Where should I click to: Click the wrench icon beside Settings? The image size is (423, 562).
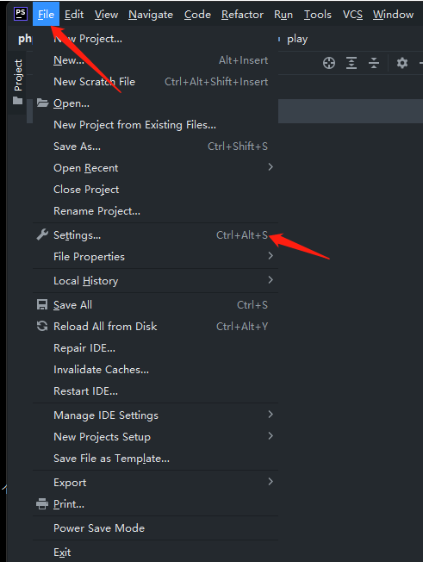pos(42,234)
